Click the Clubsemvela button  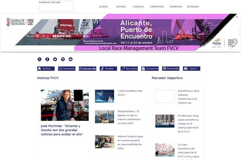click(88, 68)
